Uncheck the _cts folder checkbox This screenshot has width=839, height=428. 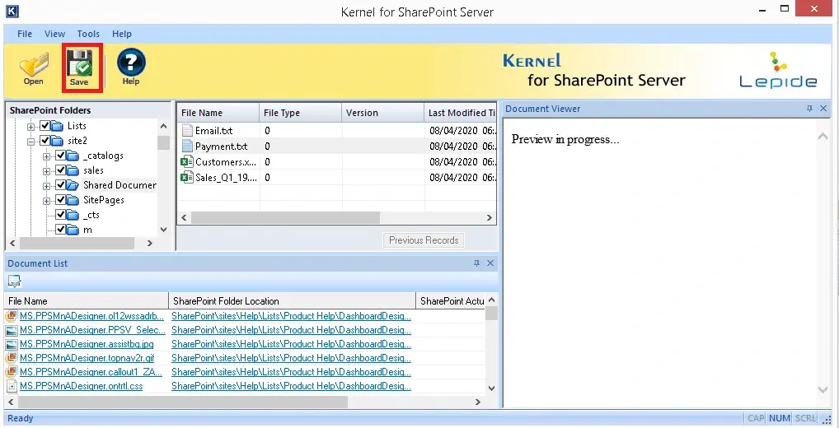pos(60,215)
